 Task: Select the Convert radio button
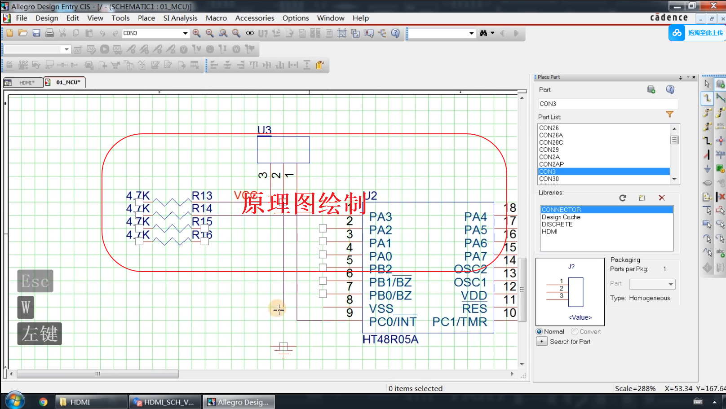click(575, 332)
